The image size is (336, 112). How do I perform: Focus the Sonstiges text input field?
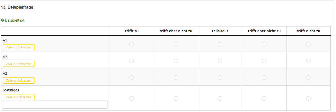point(55,104)
